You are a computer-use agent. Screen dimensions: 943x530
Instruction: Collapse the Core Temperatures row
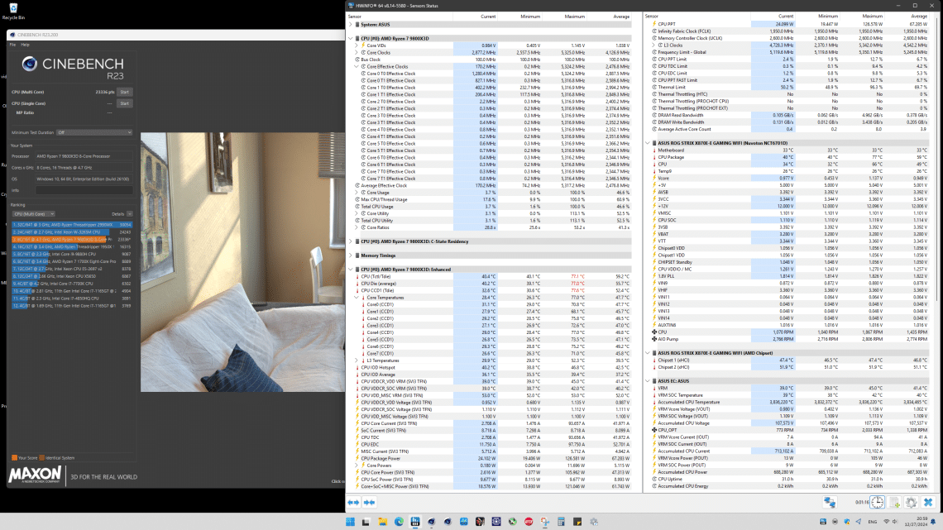tap(356, 298)
